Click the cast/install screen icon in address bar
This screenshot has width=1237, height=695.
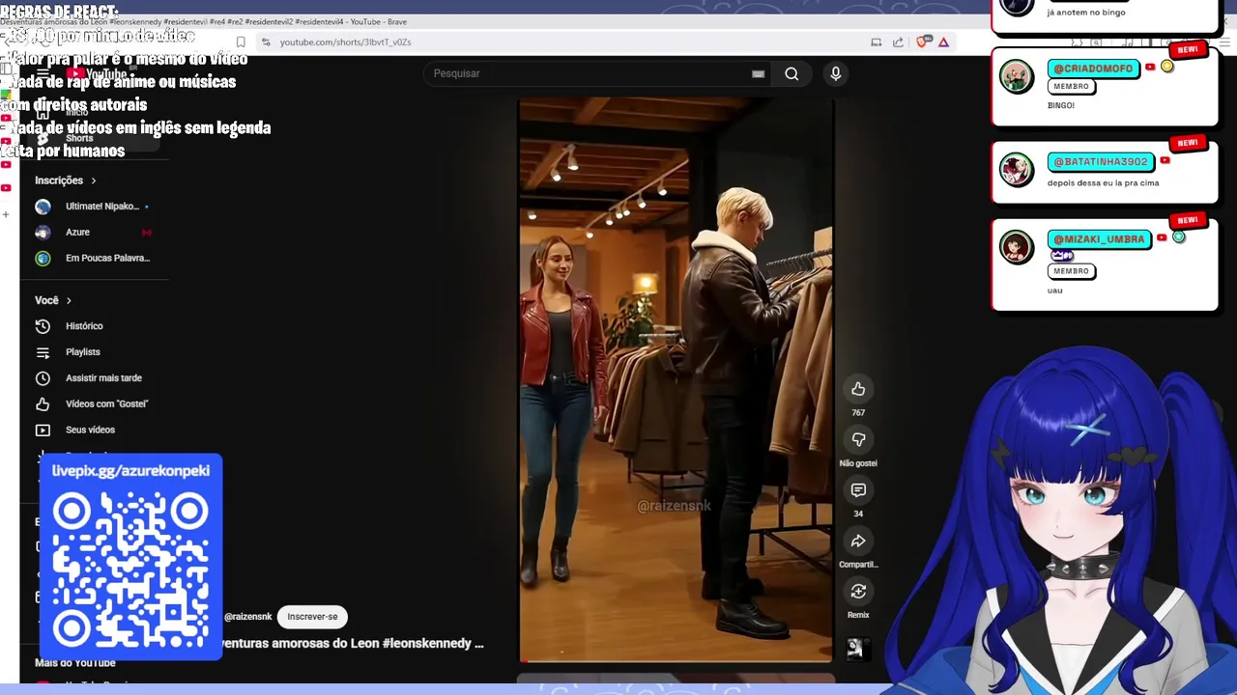(x=876, y=42)
